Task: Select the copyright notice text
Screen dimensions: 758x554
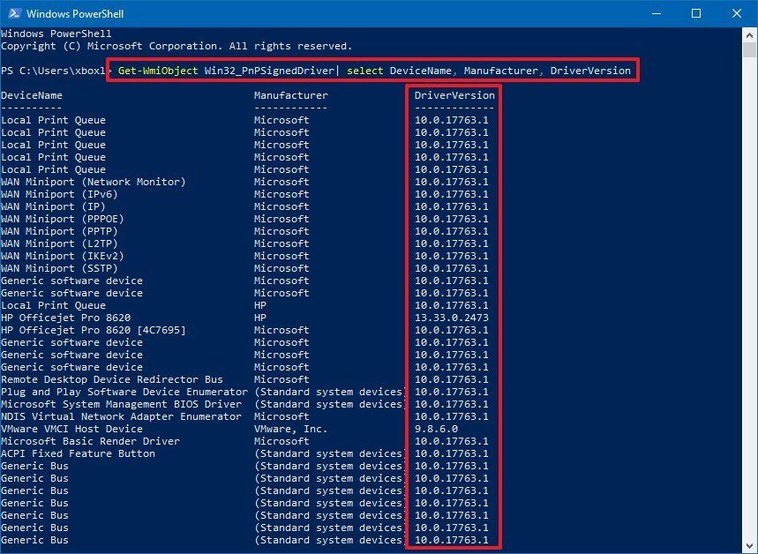Action: tap(176, 45)
